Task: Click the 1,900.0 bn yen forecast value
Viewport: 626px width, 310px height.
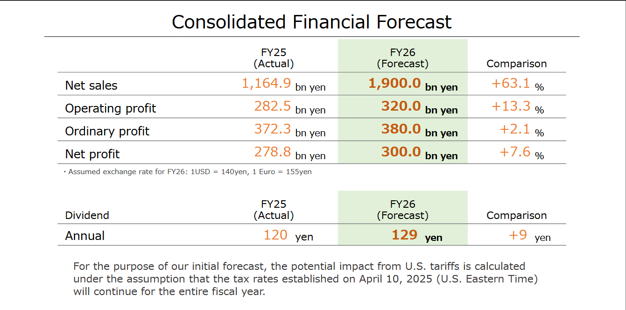Action: 413,84
